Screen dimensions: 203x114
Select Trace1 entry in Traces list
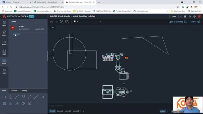pyautogui.click(x=28, y=28)
